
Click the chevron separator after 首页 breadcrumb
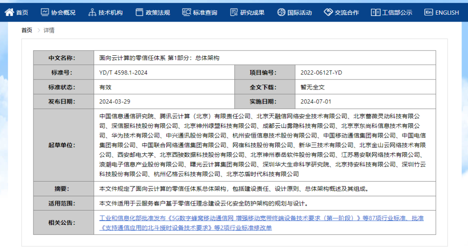[x=39, y=30]
